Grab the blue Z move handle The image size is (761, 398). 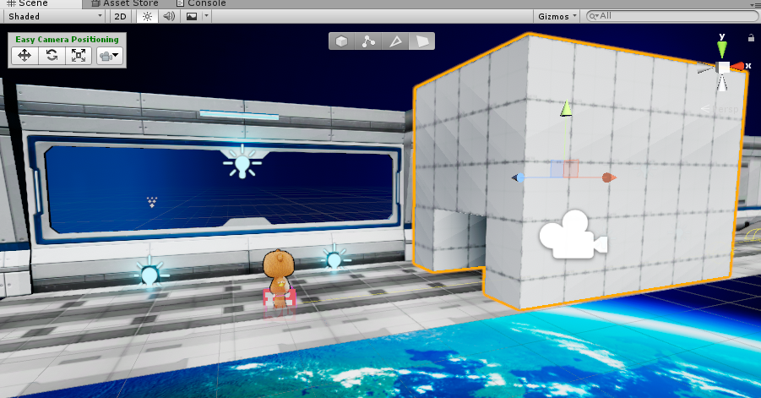[519, 177]
